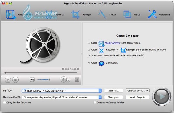174x113 pixels.
Task: Check Output to Source Folder option
Action: [x=95, y=103]
